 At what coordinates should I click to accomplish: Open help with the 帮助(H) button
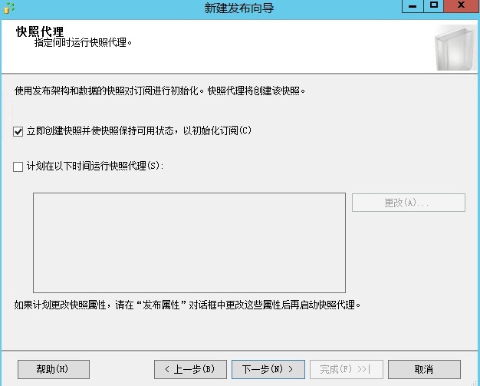pyautogui.click(x=53, y=369)
